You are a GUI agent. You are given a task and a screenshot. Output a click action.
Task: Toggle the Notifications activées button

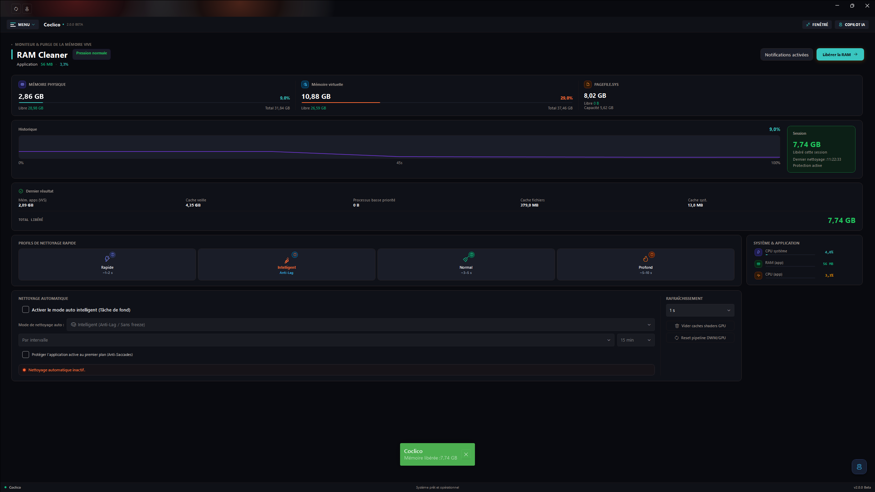(x=786, y=55)
